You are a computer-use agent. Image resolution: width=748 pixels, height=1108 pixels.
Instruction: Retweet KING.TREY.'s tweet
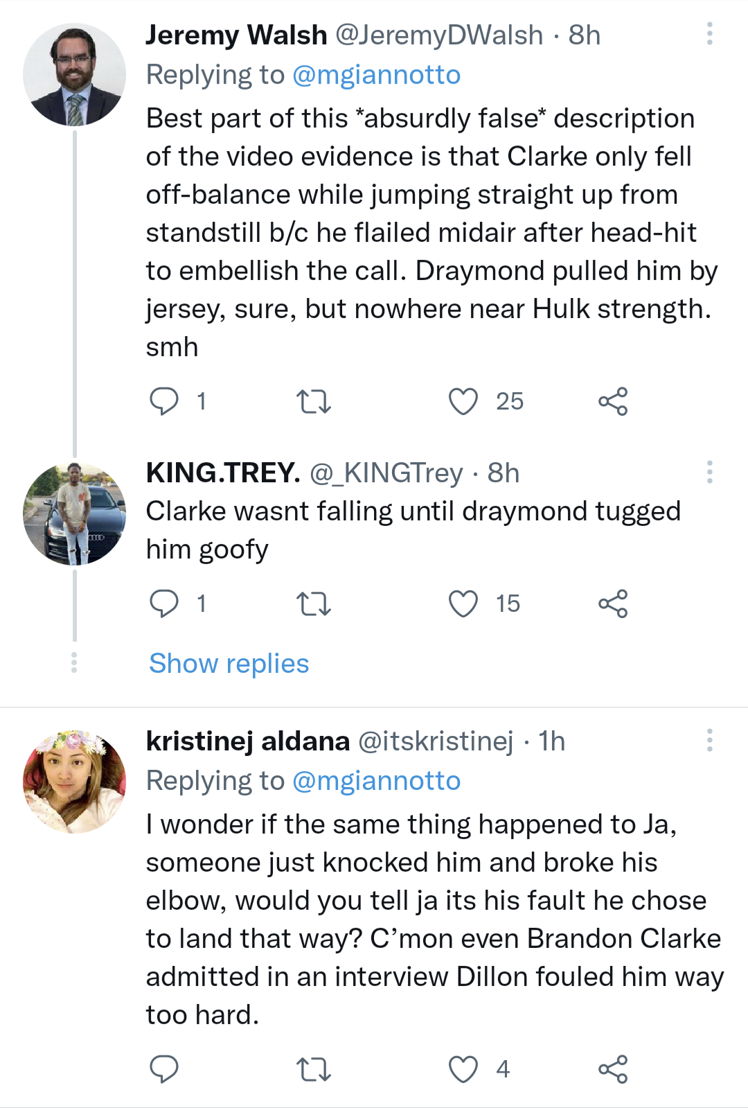coord(313,604)
